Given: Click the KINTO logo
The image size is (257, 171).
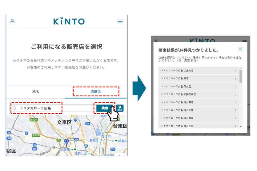Looking at the screenshot, I should 69,21.
